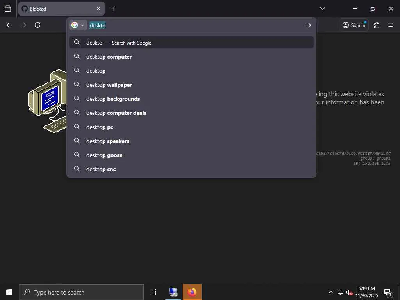
Task: Click the address bar text 'deskto'
Action: coord(97,25)
